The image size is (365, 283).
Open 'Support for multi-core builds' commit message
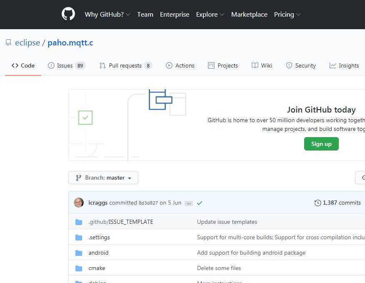coord(281,237)
